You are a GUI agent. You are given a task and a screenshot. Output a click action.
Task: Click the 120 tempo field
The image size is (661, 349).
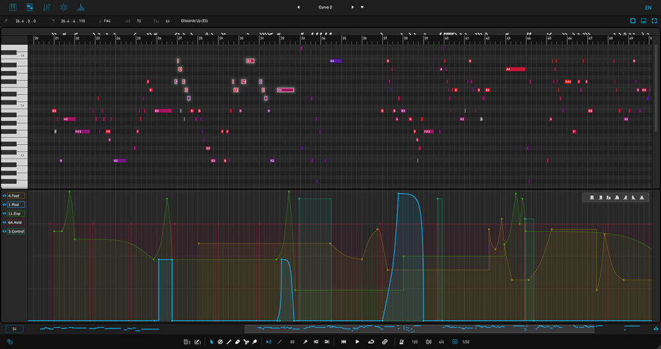(x=414, y=342)
